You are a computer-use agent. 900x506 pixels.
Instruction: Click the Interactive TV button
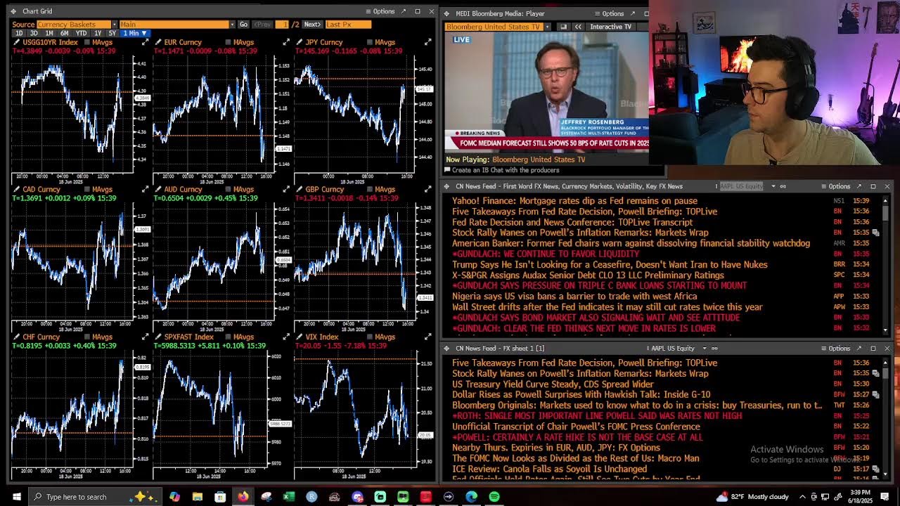611,27
